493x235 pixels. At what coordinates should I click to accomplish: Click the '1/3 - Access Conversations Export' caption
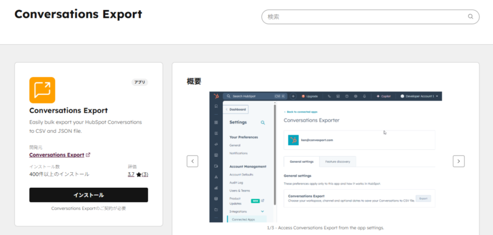(325, 228)
